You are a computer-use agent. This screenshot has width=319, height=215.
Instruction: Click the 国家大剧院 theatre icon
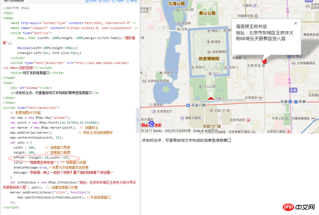pyautogui.click(x=182, y=118)
